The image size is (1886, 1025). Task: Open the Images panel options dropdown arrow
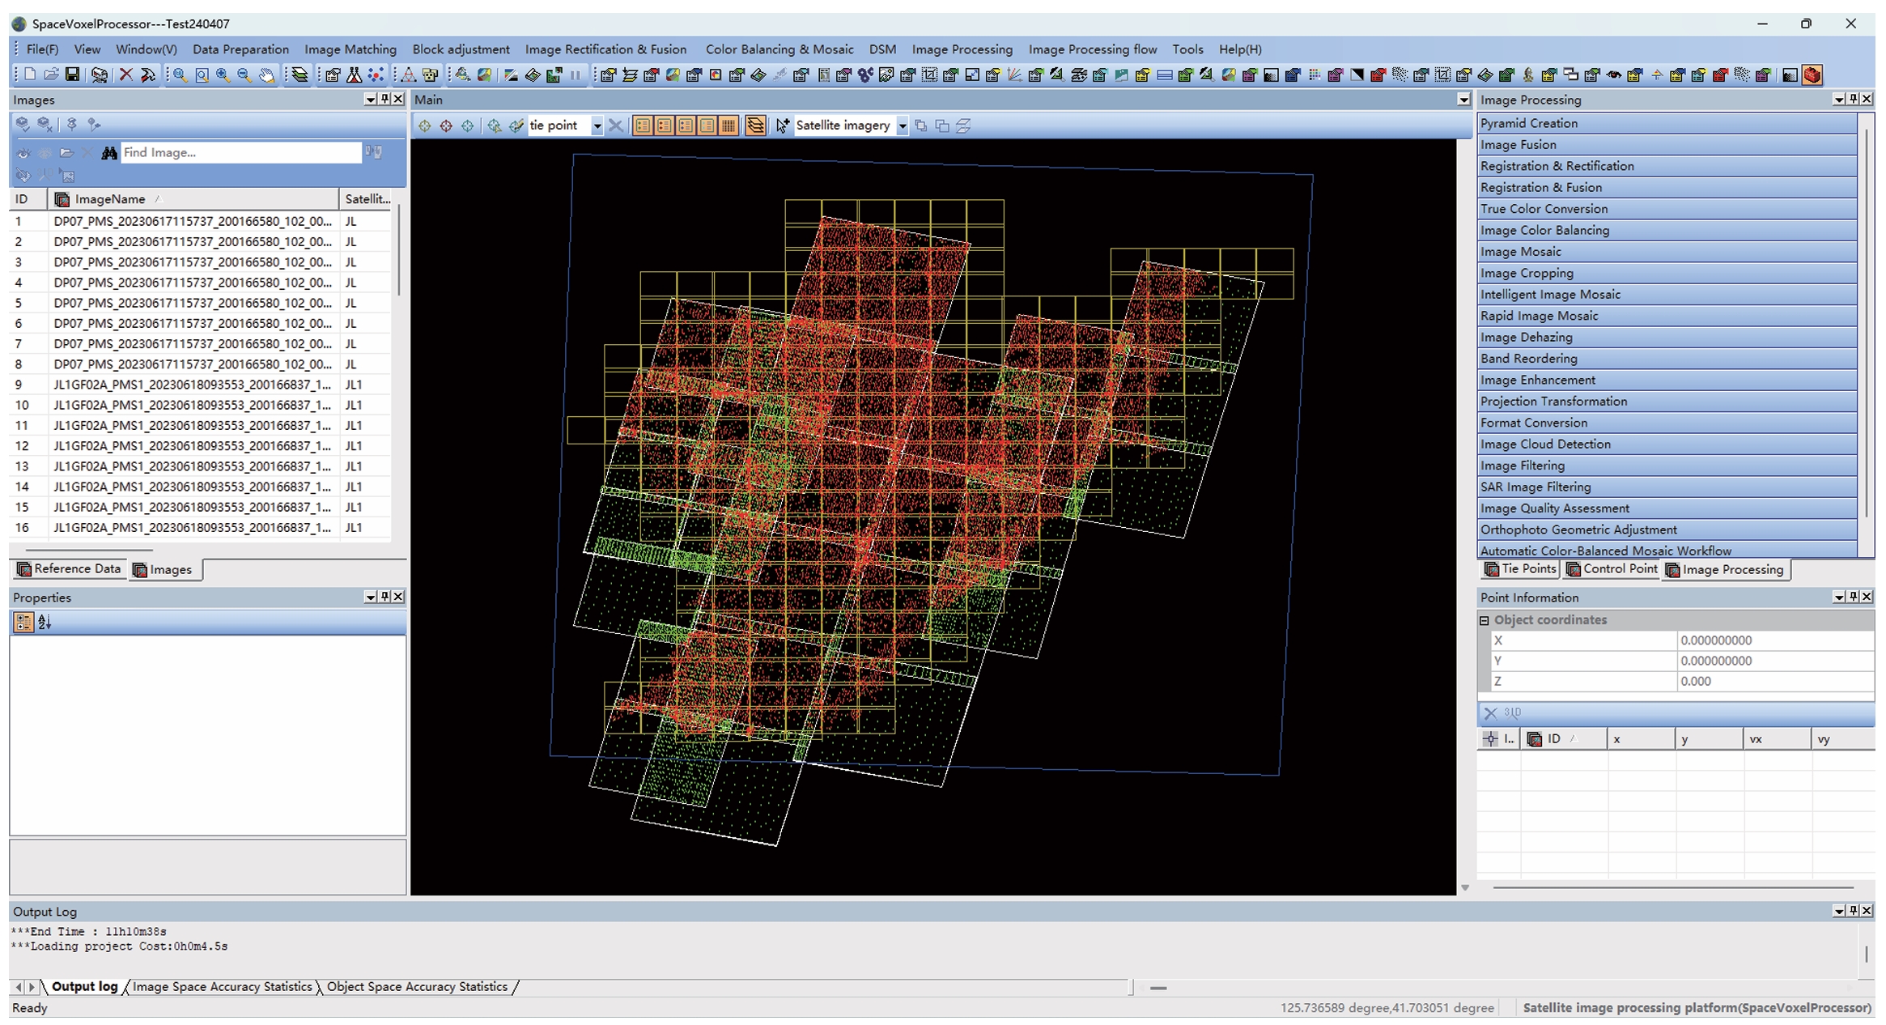click(371, 99)
